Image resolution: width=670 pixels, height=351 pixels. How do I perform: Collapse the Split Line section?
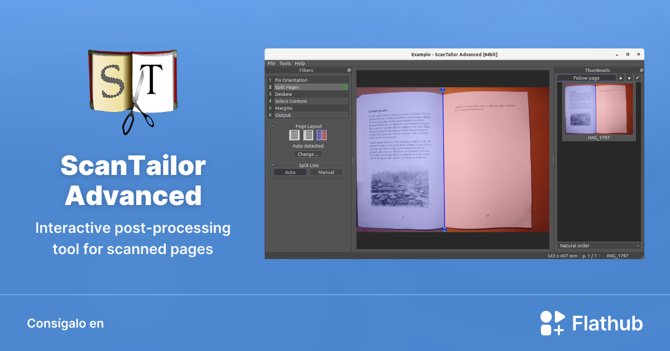click(272, 164)
